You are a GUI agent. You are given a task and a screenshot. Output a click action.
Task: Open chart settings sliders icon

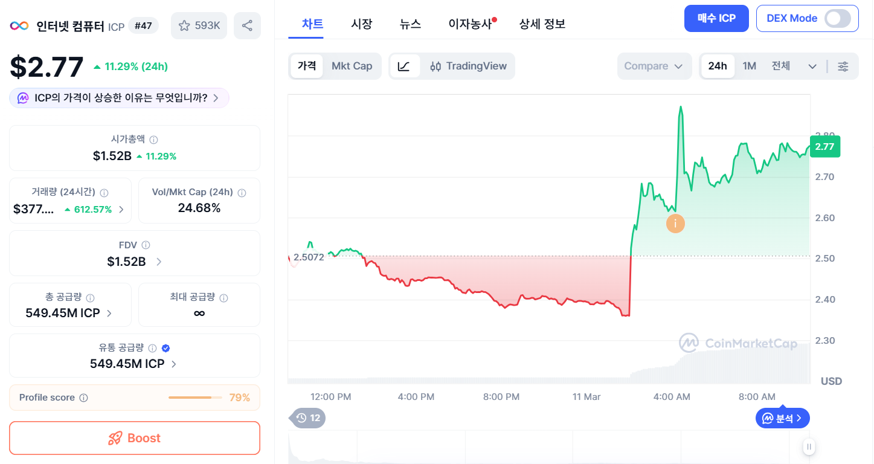843,66
